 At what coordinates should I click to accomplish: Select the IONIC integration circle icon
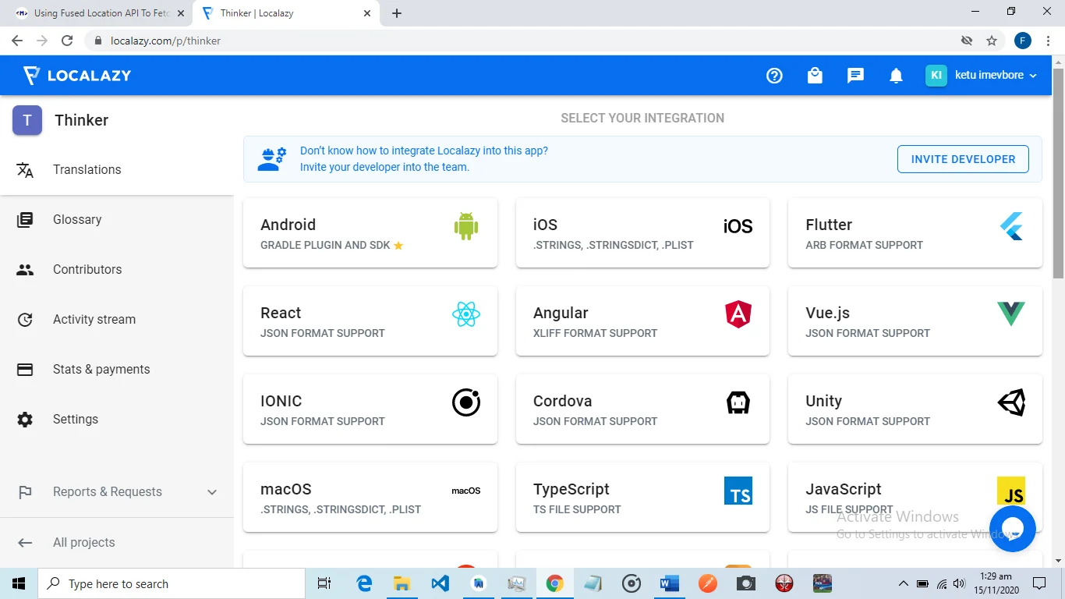(466, 402)
